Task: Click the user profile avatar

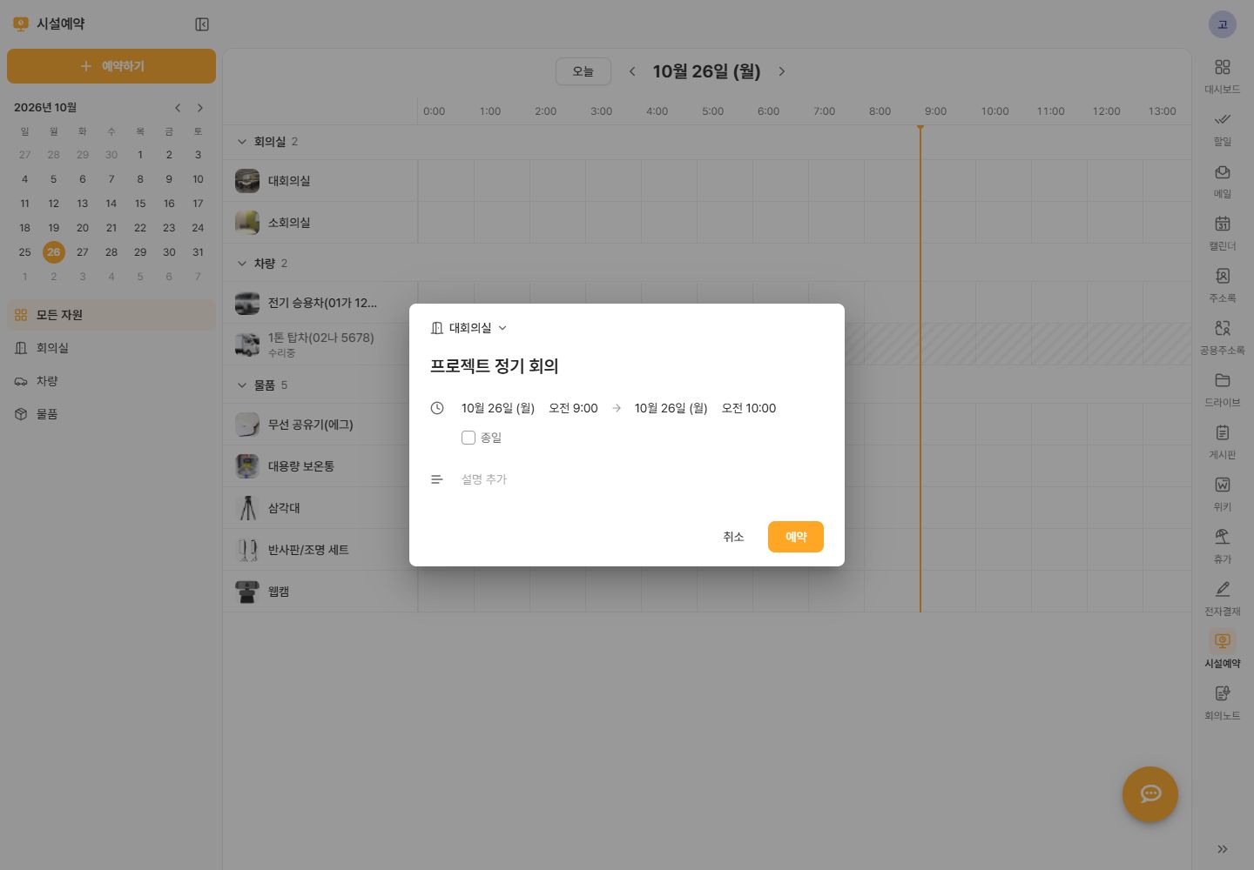Action: pos(1223,24)
